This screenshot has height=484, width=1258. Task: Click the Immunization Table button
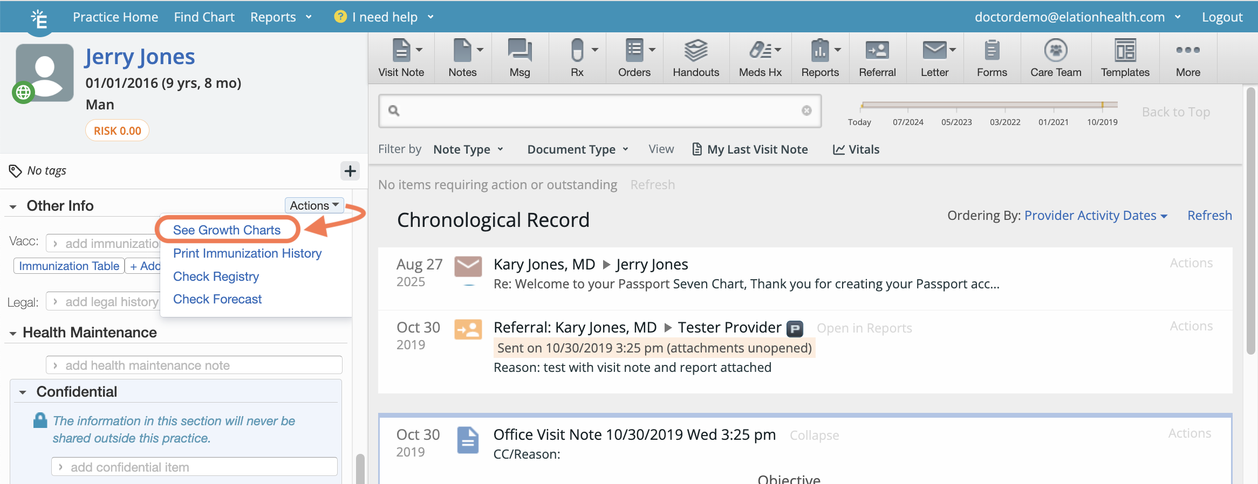(69, 266)
